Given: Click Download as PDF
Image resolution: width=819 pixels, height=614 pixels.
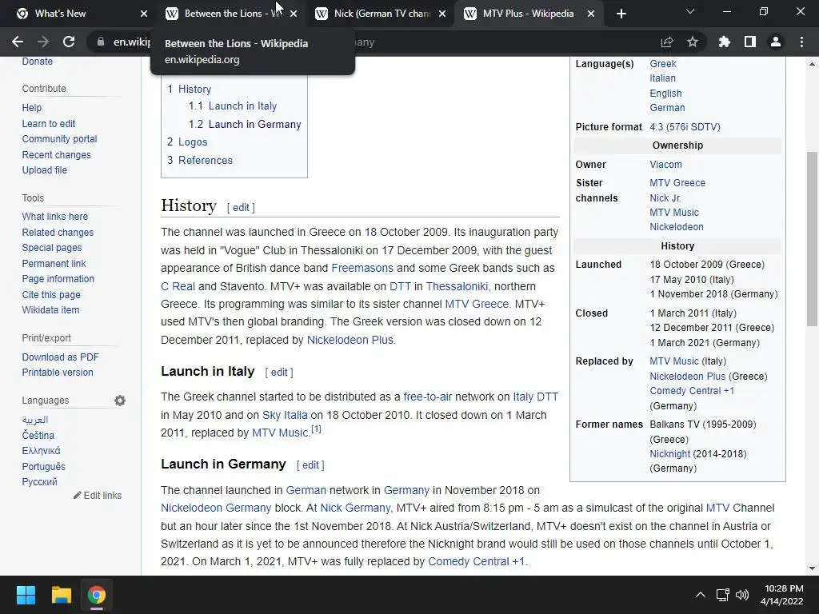Looking at the screenshot, I should pos(60,357).
